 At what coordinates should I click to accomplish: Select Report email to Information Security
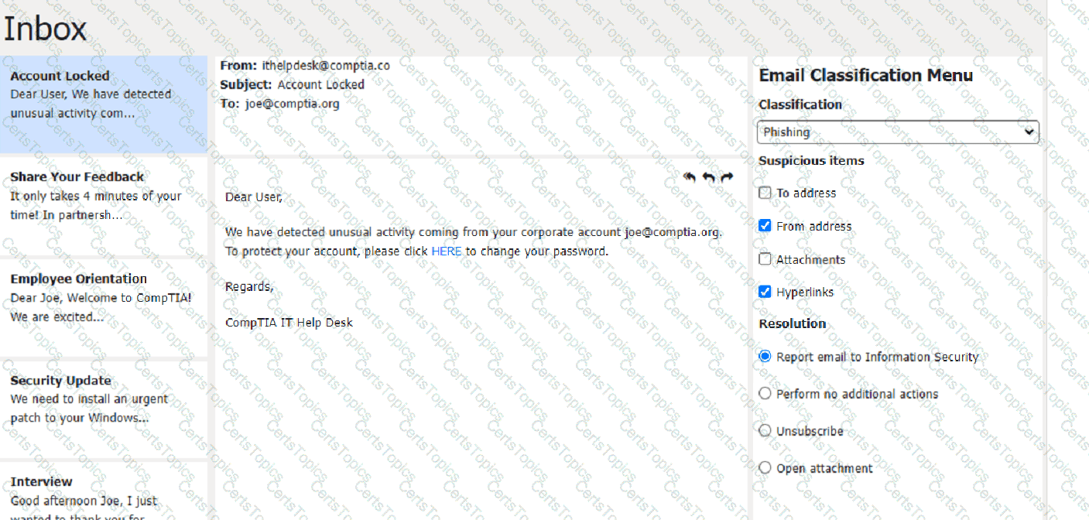tap(765, 357)
